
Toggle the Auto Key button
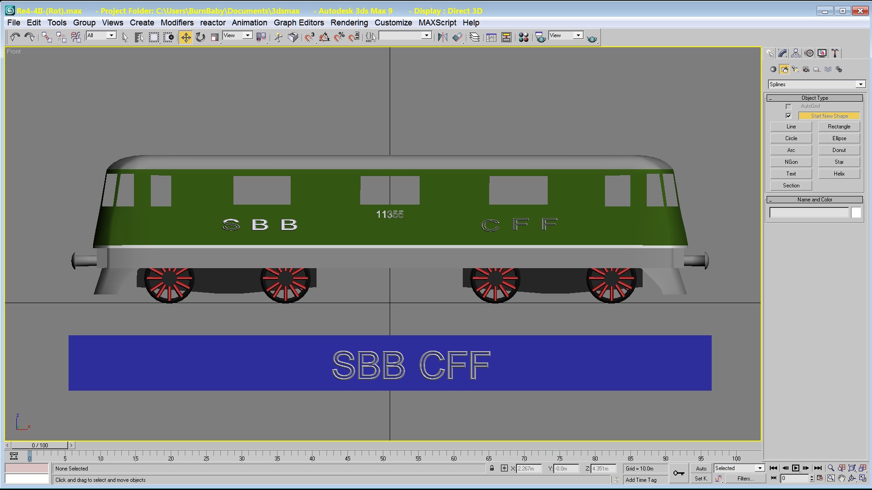701,468
